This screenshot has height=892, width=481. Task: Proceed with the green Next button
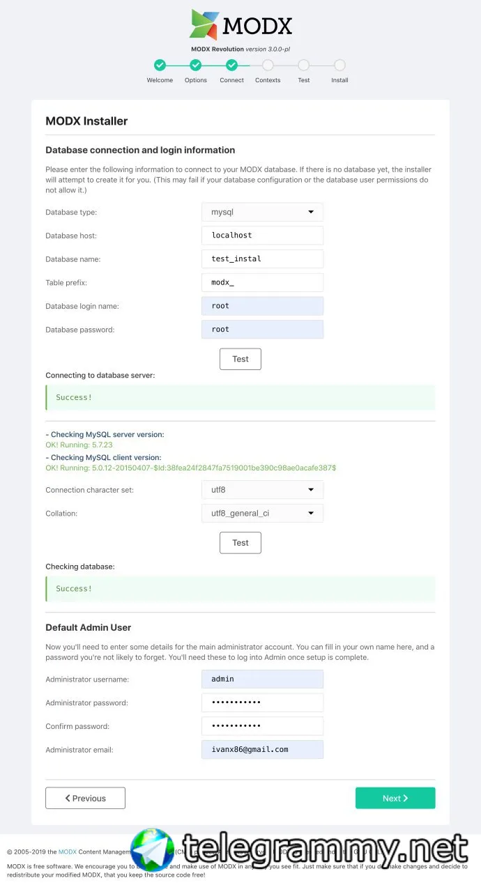point(395,798)
